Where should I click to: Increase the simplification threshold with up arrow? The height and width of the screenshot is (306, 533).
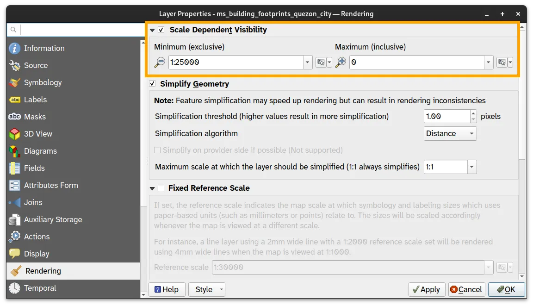point(473,113)
